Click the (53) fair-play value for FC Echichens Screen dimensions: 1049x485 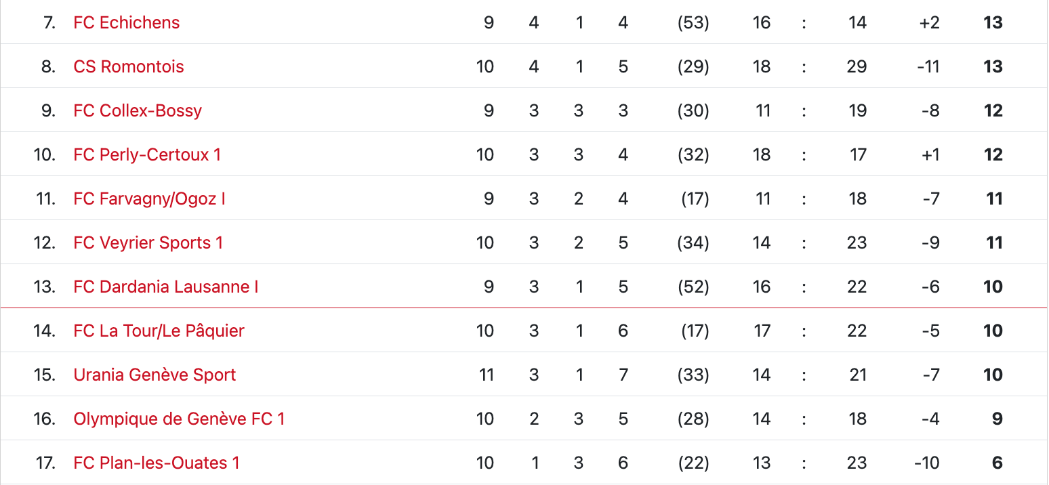click(x=693, y=22)
